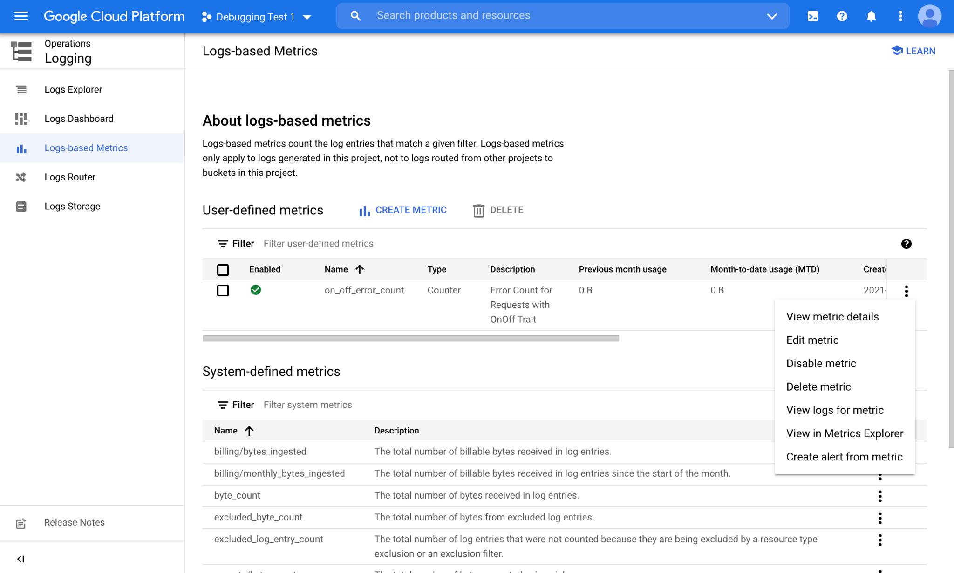Sort user-defined metrics by Name arrow
The width and height of the screenshot is (954, 573).
pyautogui.click(x=360, y=269)
